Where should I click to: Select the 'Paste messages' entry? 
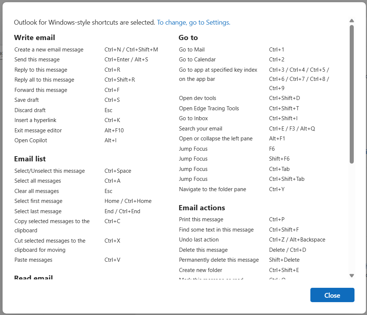tap(33, 260)
